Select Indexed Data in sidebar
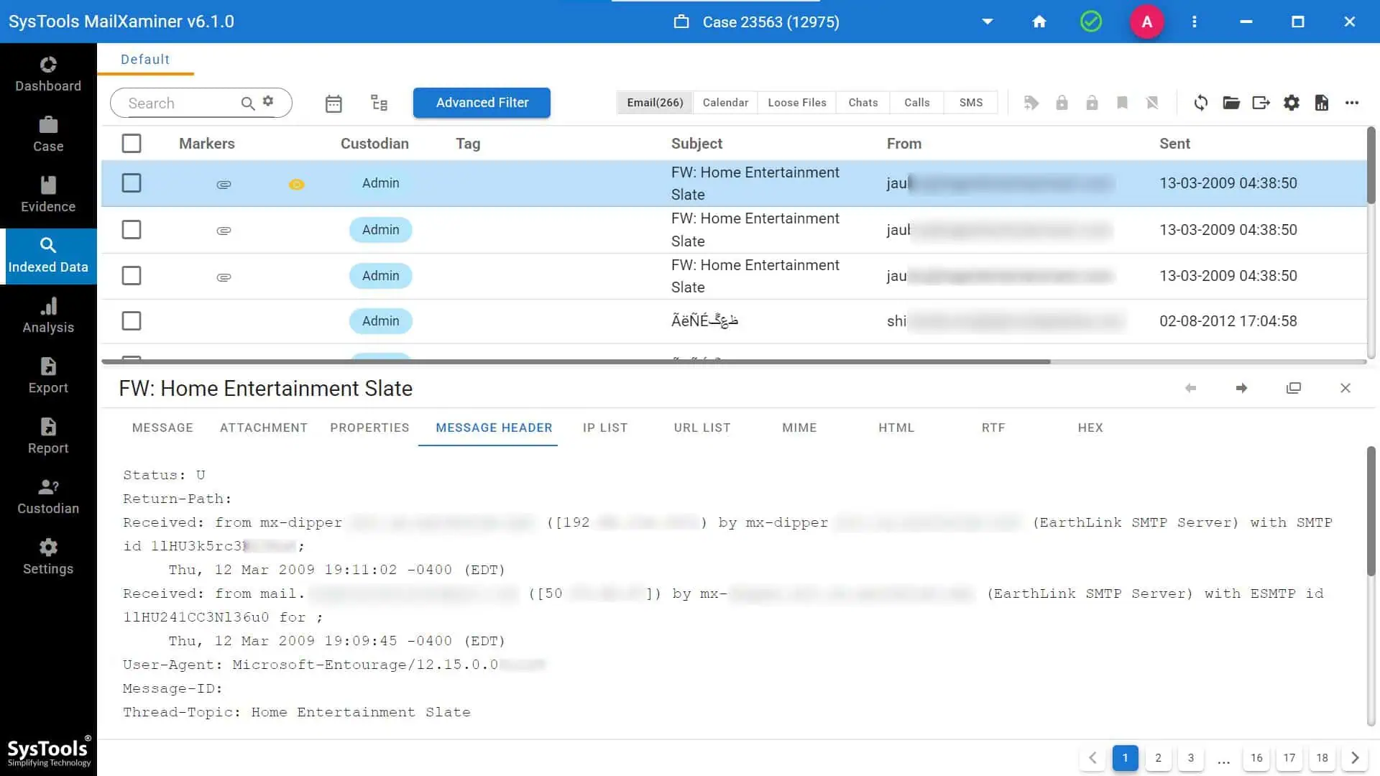 [48, 256]
